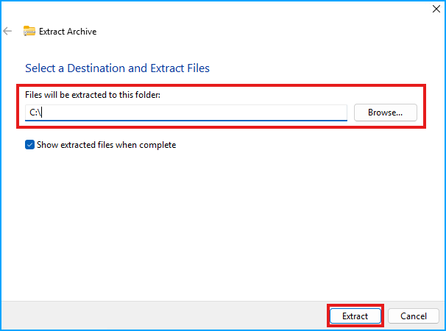Click the blue checkmark box
The image size is (446, 331).
click(30, 145)
